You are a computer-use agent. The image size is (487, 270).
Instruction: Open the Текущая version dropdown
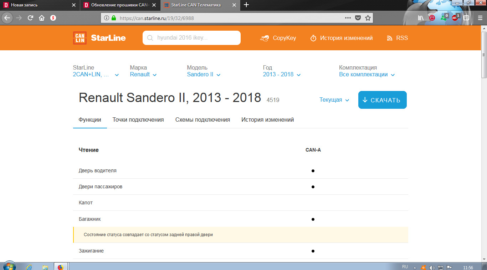coord(334,100)
